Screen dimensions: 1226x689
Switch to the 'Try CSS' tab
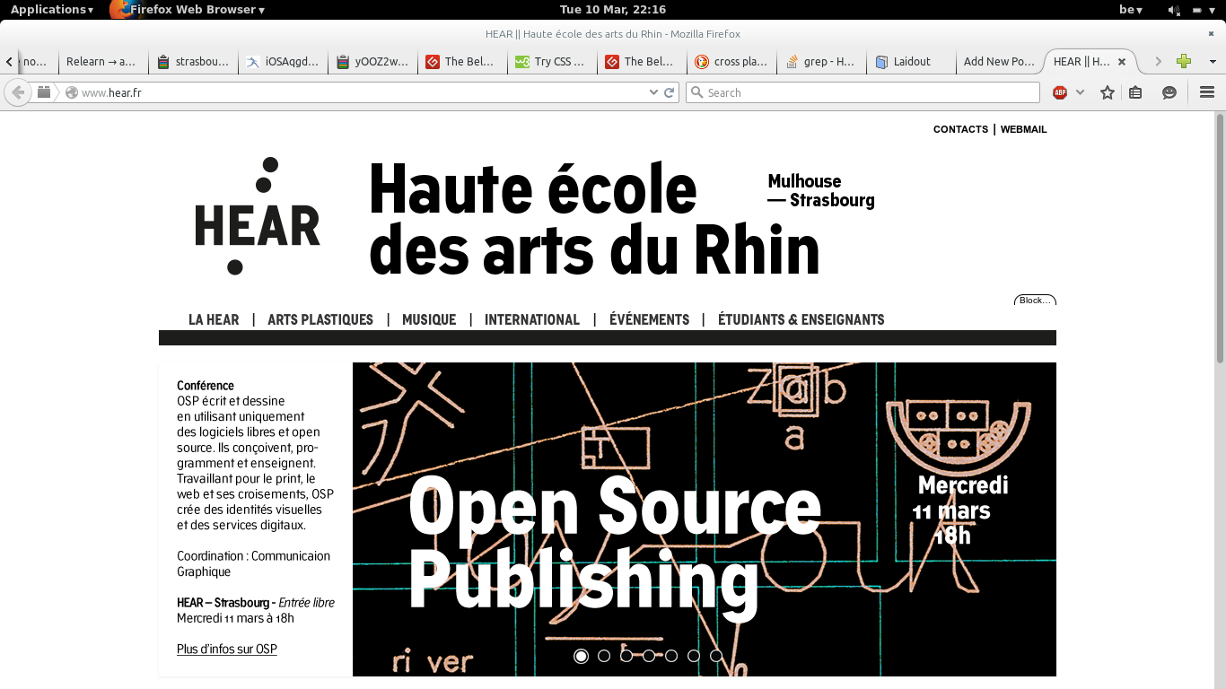(x=552, y=62)
